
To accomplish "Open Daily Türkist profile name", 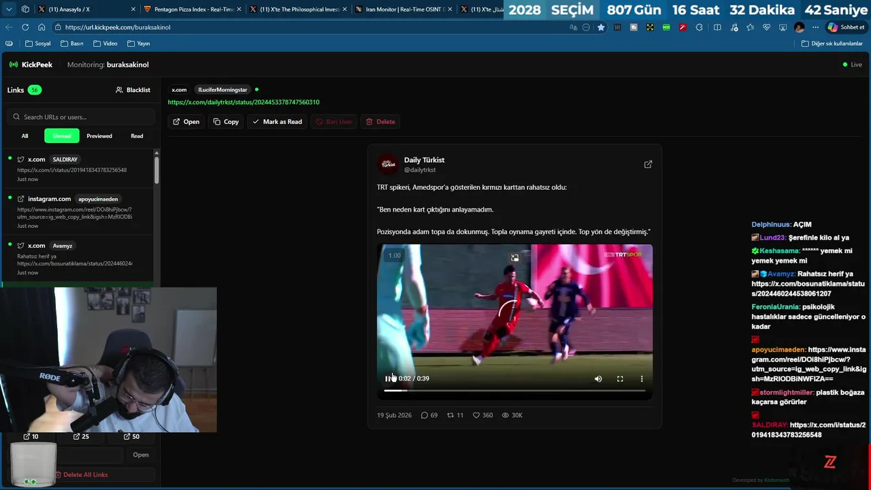I will 424,160.
